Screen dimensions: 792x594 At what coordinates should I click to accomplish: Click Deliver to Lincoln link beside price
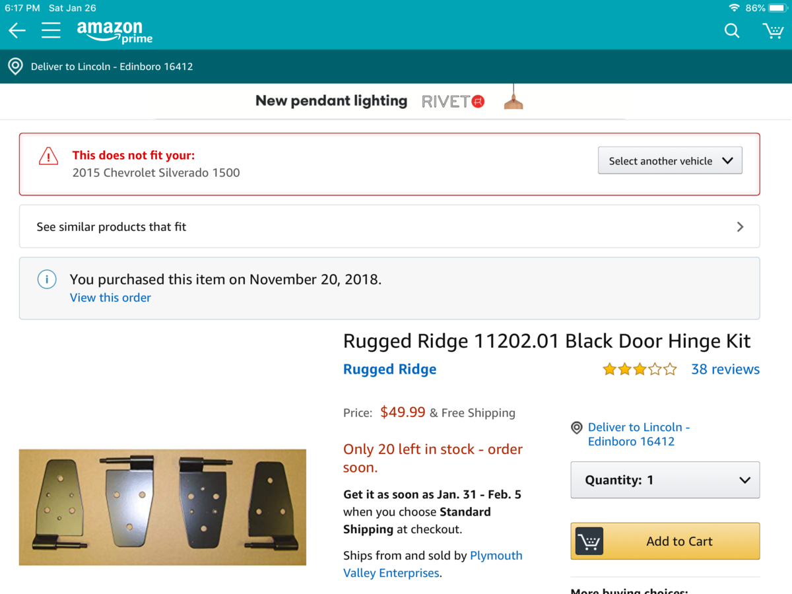click(638, 434)
